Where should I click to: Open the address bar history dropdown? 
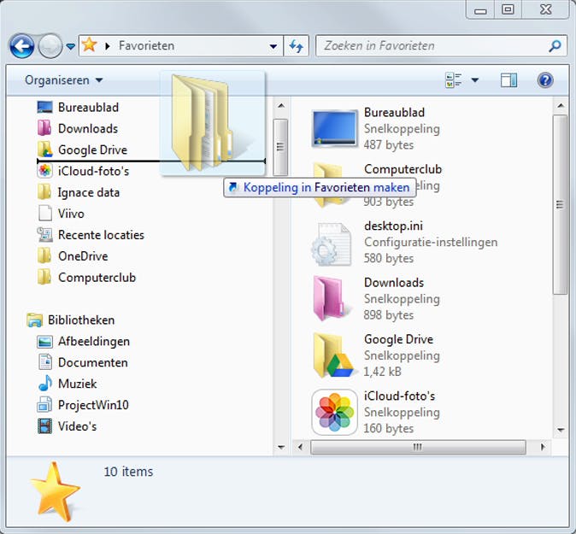pos(273,46)
